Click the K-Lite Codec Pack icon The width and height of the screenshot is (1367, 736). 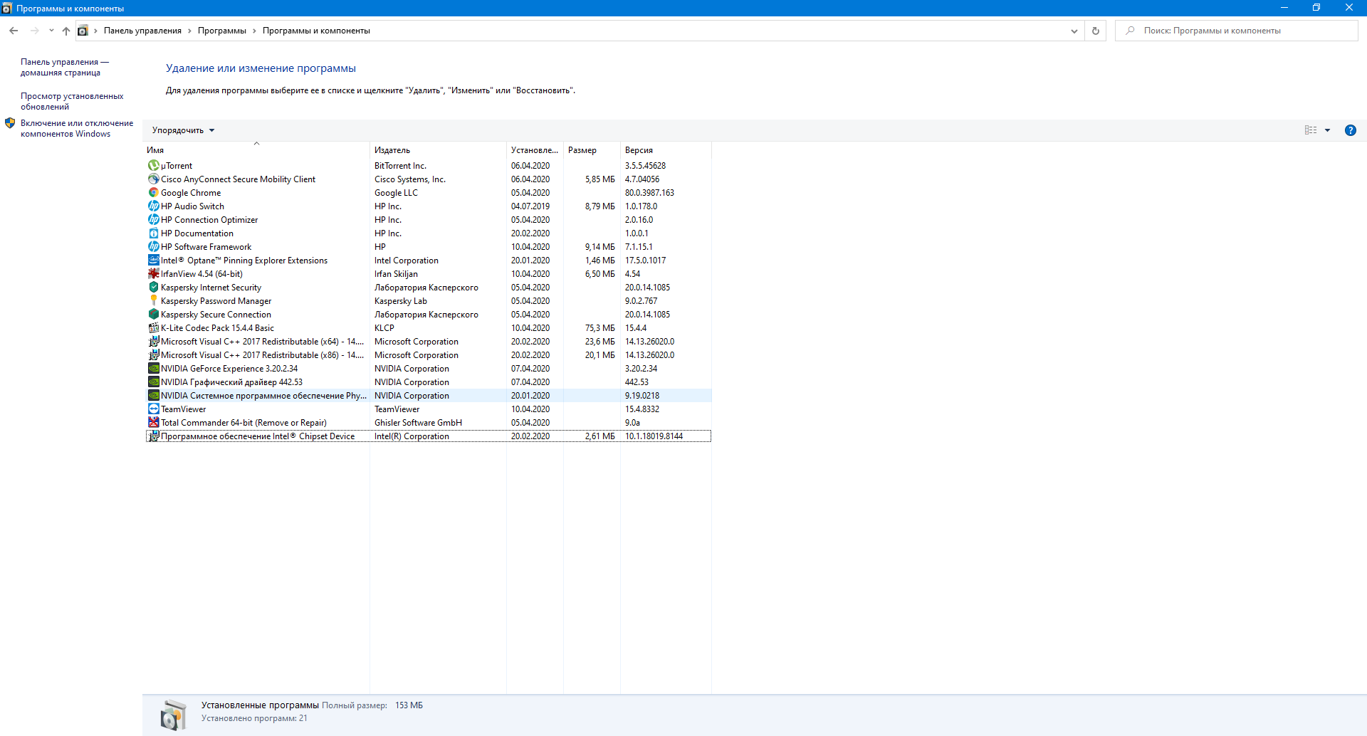(153, 328)
